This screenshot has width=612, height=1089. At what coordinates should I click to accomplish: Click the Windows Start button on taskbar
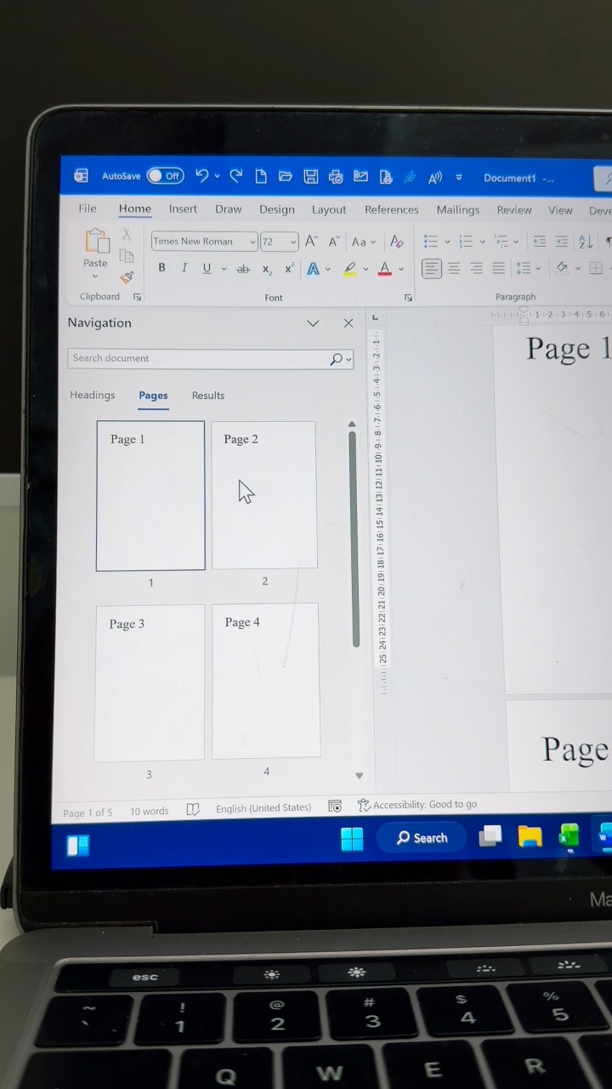(x=352, y=839)
